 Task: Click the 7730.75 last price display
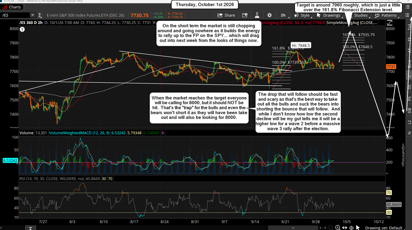point(140,15)
